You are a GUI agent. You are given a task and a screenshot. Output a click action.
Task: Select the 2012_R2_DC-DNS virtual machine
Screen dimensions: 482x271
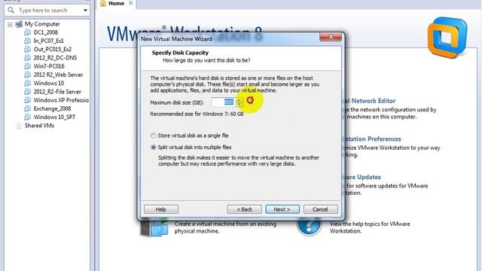pos(55,58)
